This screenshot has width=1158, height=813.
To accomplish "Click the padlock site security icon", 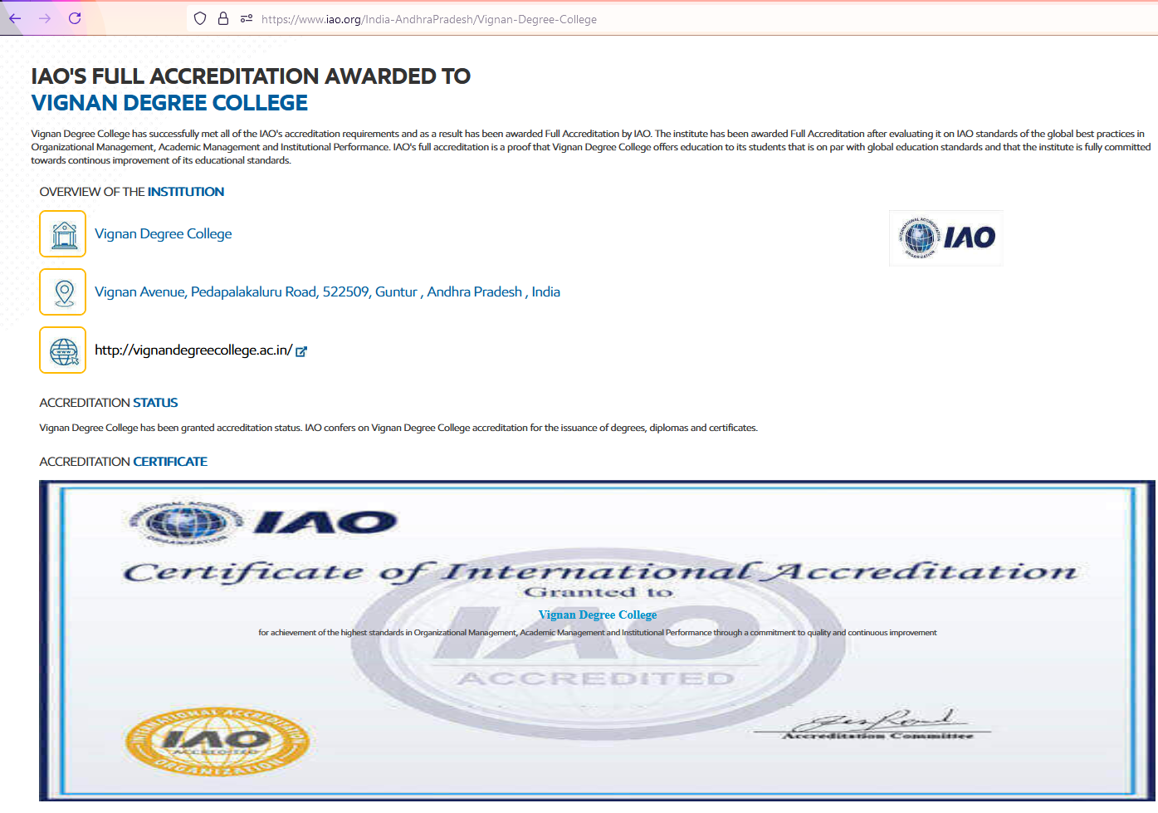I will click(x=223, y=18).
